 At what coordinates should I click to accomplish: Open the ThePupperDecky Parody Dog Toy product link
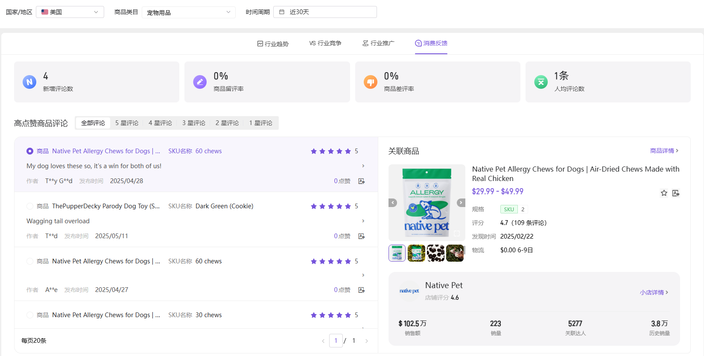(x=106, y=206)
